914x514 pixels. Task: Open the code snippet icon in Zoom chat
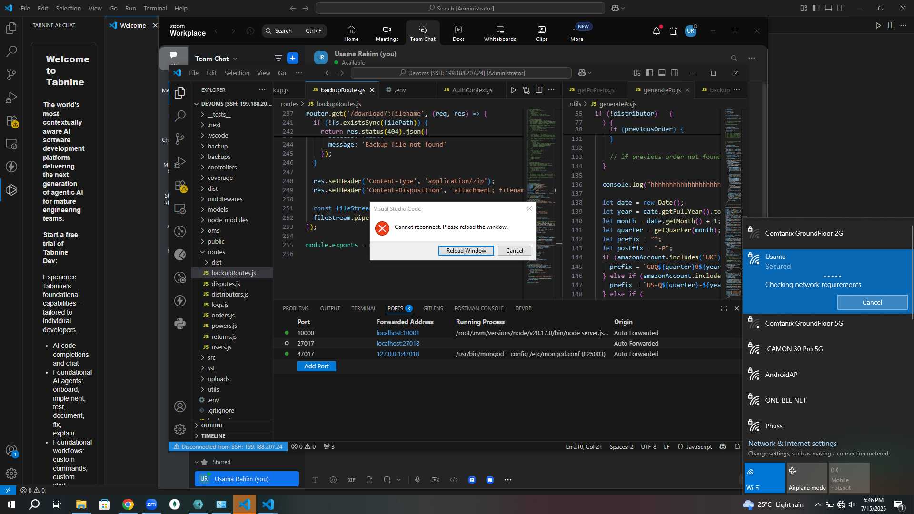pos(454,480)
